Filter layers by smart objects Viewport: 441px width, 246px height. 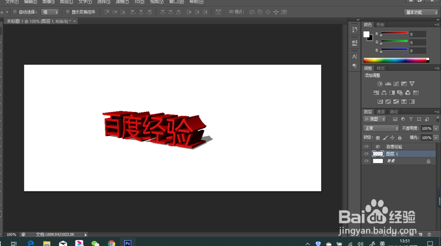point(427,119)
